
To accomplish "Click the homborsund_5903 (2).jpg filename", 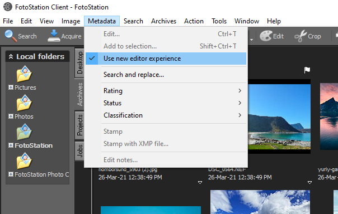I will click(128, 169).
